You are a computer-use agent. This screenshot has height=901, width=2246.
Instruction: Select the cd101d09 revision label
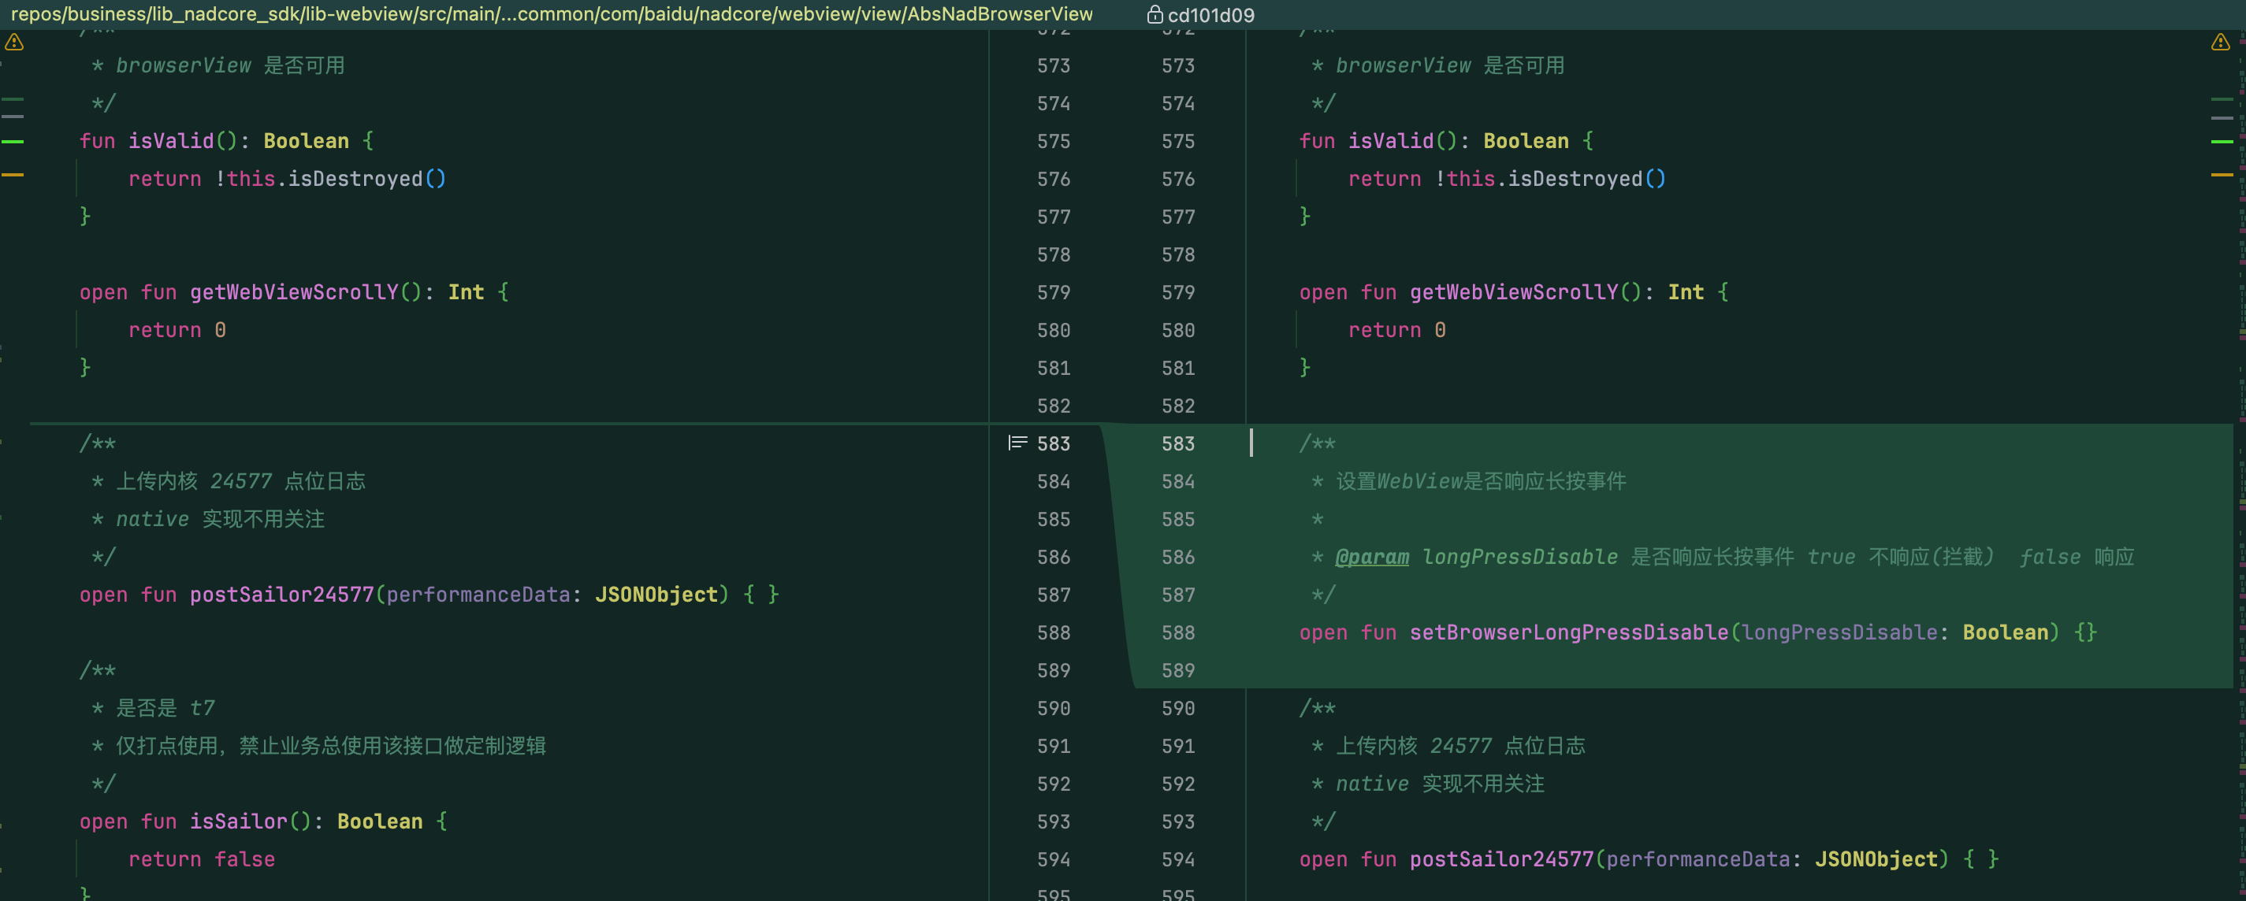point(1210,15)
